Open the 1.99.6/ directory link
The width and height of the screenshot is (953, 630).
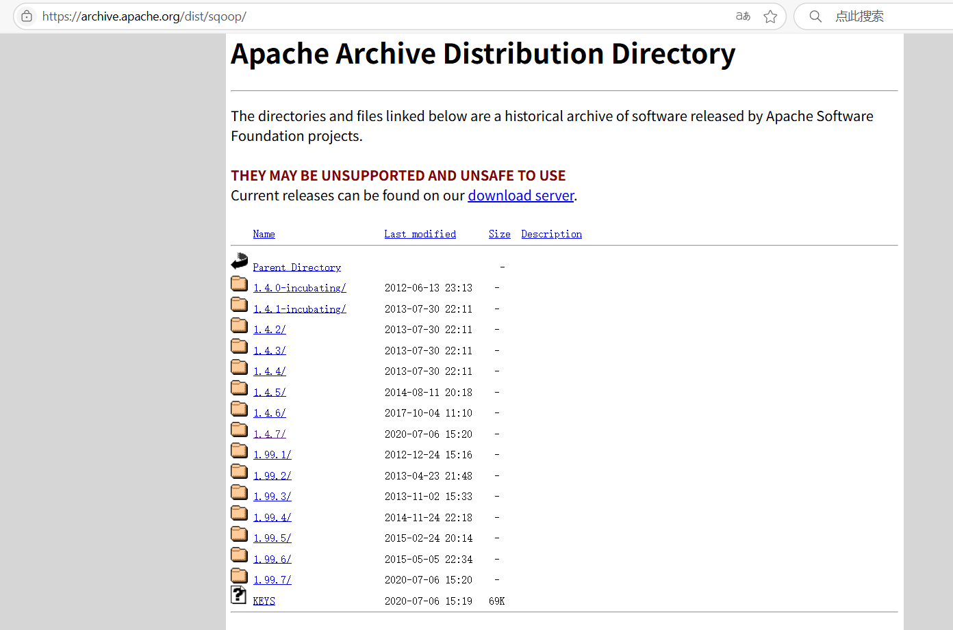[x=272, y=560]
